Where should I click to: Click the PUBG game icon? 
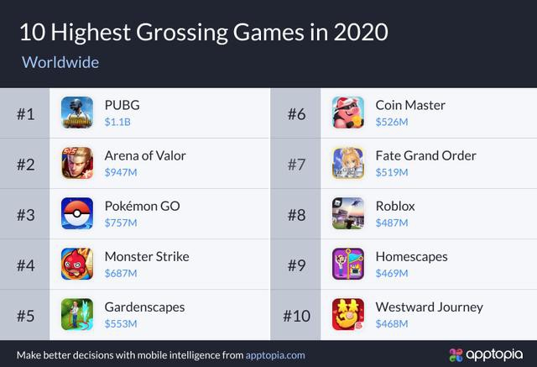77,113
